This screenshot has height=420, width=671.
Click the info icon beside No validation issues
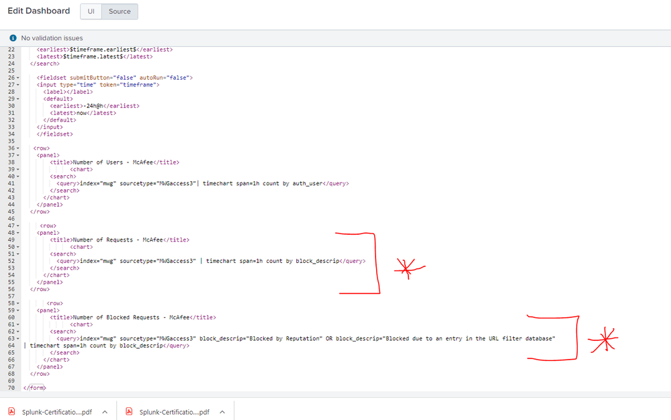13,38
